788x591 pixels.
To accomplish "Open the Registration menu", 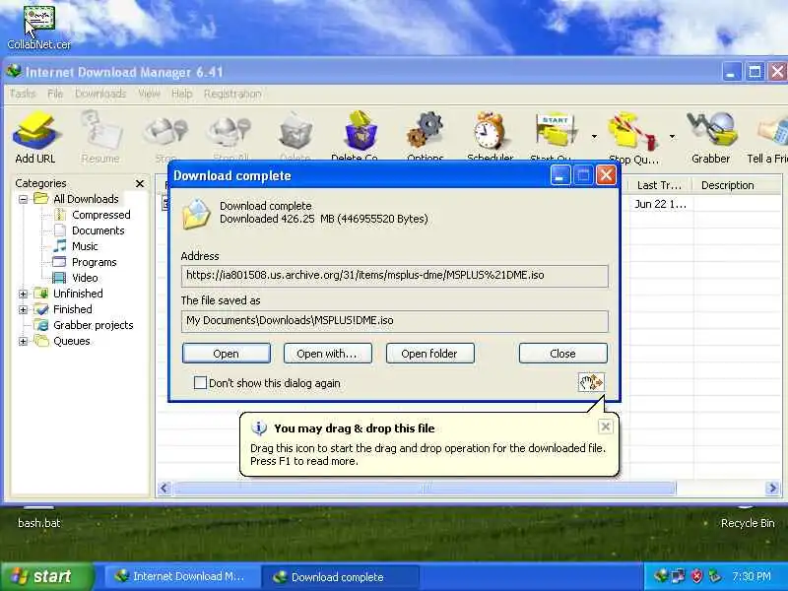I will coord(232,94).
